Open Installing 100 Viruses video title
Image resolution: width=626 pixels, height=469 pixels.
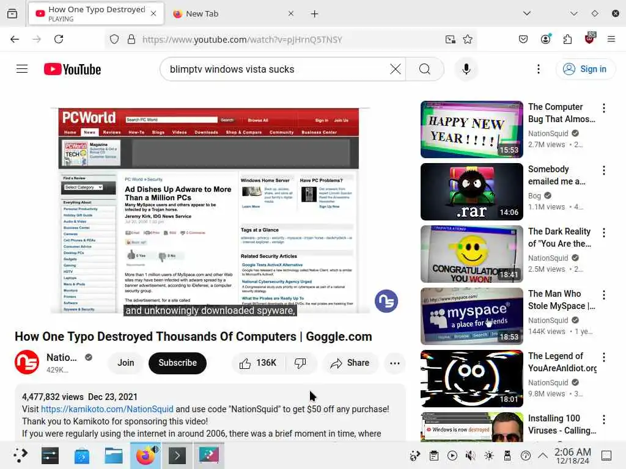pyautogui.click(x=562, y=424)
